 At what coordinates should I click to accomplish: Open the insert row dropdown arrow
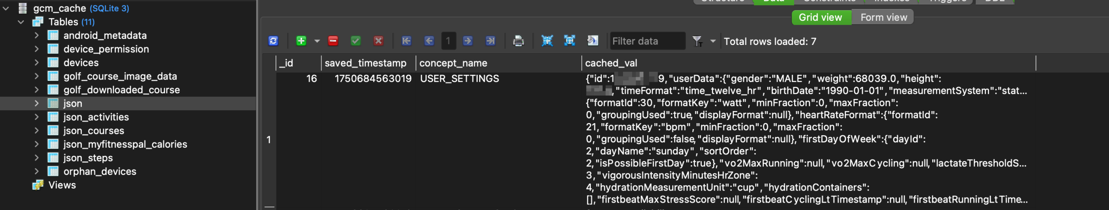pos(317,41)
